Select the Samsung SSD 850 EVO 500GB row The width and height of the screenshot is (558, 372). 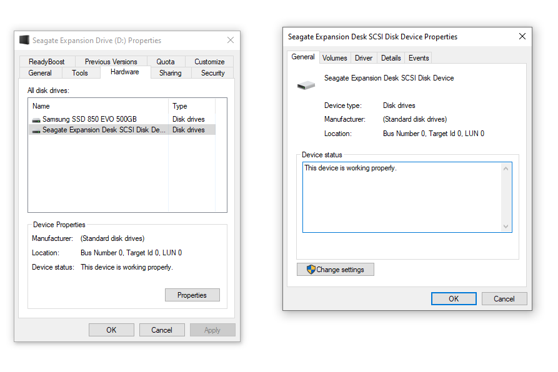pos(122,119)
